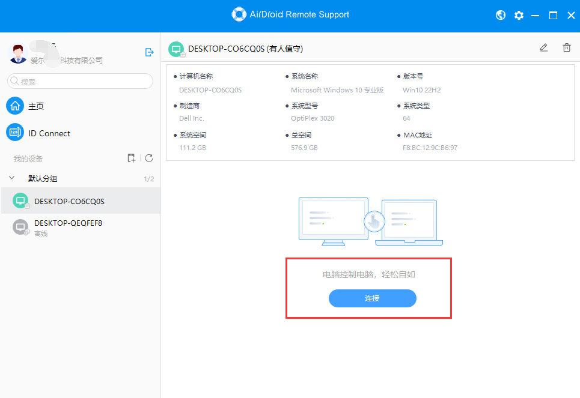The image size is (580, 398).
Task: Click the 制造商 label
Action: 189,106
